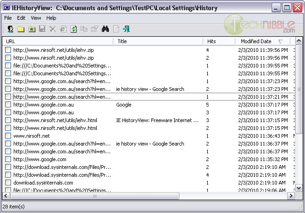The width and height of the screenshot is (305, 213).
Task: Click the 2/3/2010 11:36:43 PM date cell
Action: tap(263, 136)
